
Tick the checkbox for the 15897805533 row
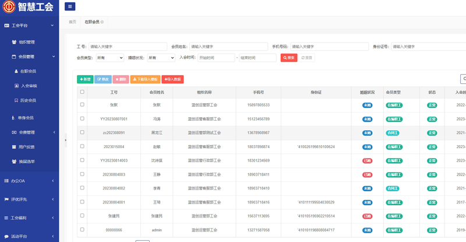[82, 104]
